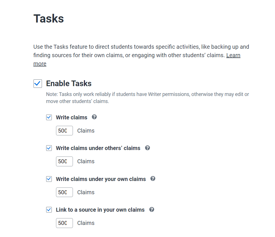Focus the Write claims number field

click(x=64, y=131)
